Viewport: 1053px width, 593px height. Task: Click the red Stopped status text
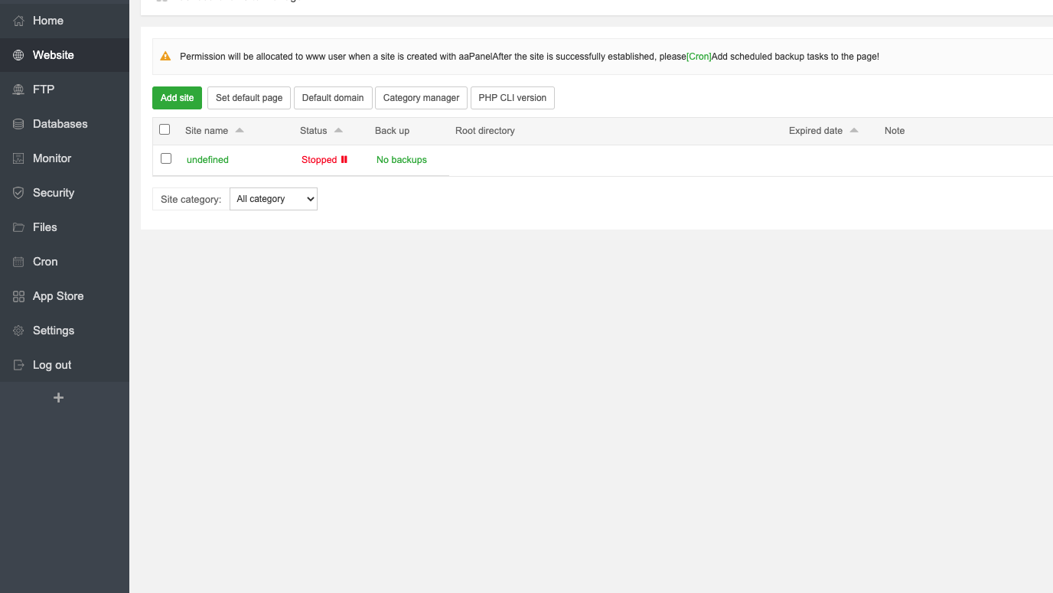pos(319,160)
